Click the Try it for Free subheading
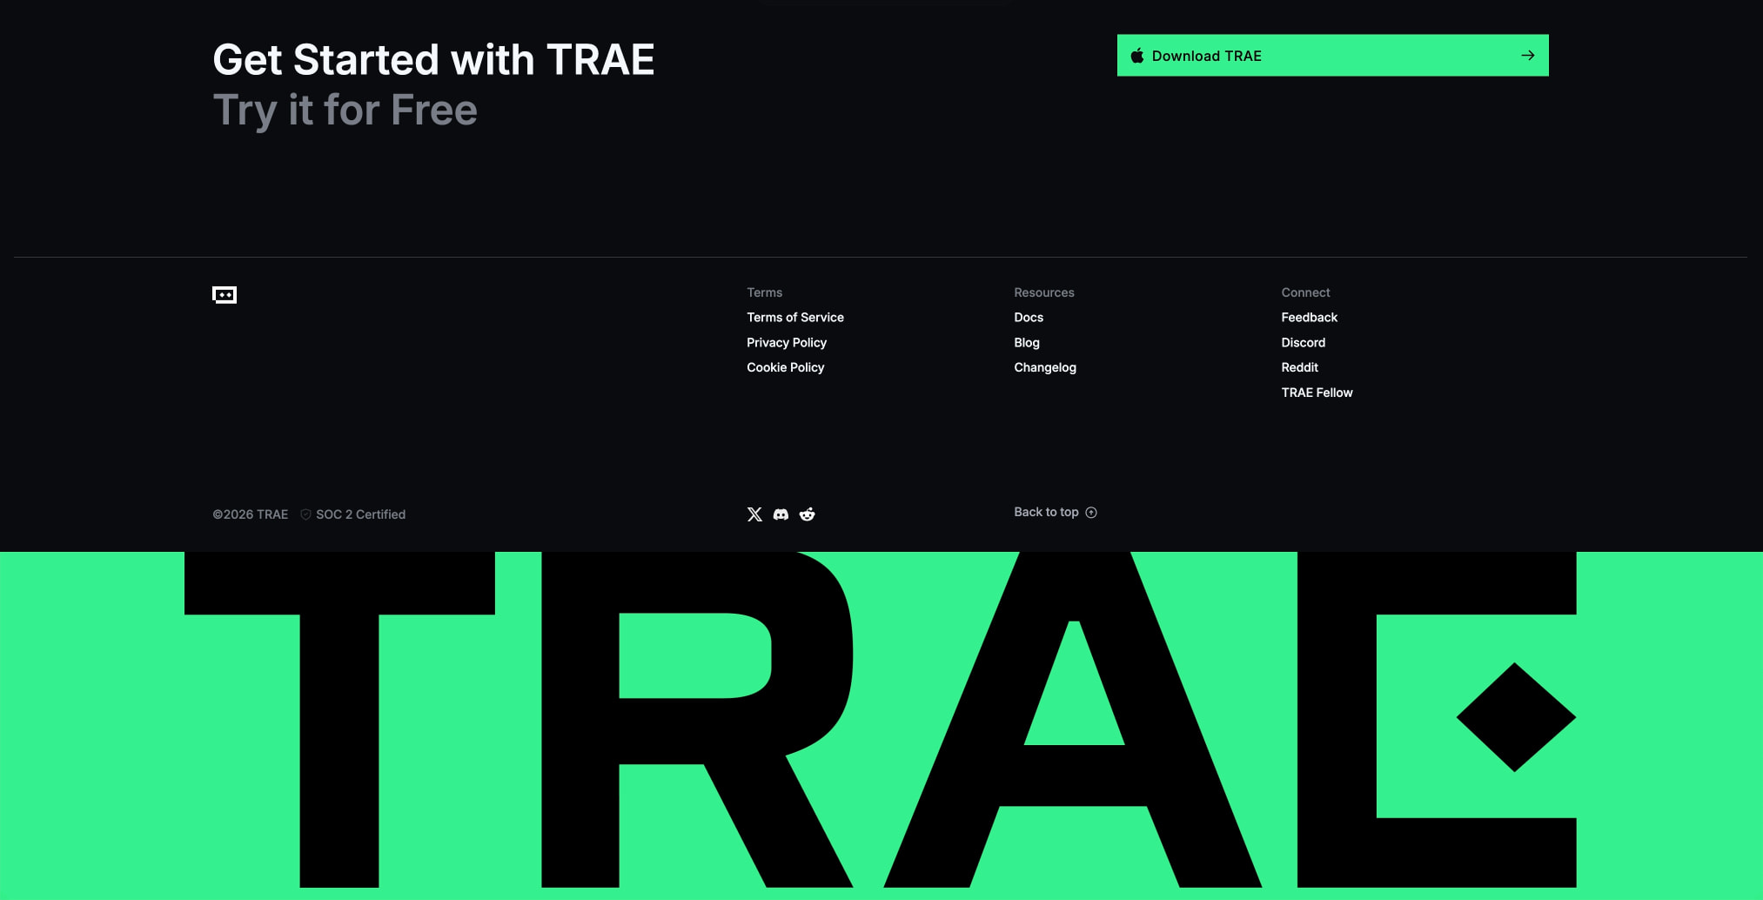Viewport: 1763px width, 900px height. click(345, 111)
